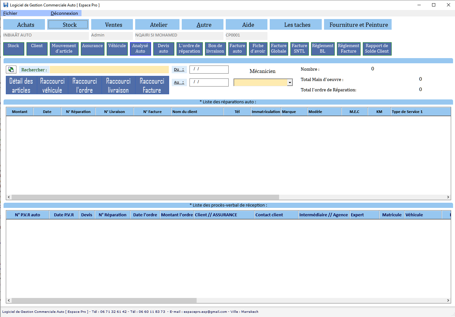The height and width of the screenshot is (317, 455).
Task: Open L'ordre de réparation
Action: click(190, 49)
